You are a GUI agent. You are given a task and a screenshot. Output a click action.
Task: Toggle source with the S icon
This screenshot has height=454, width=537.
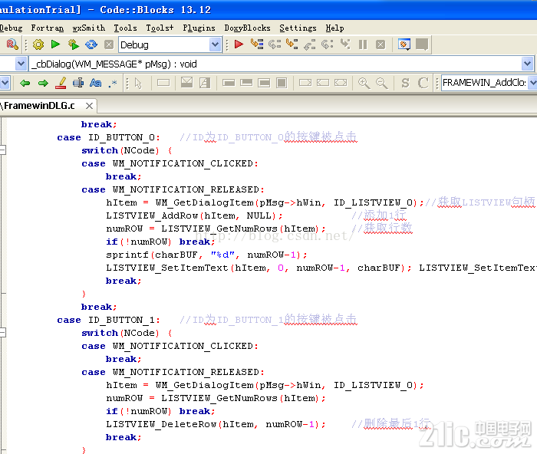click(x=405, y=83)
